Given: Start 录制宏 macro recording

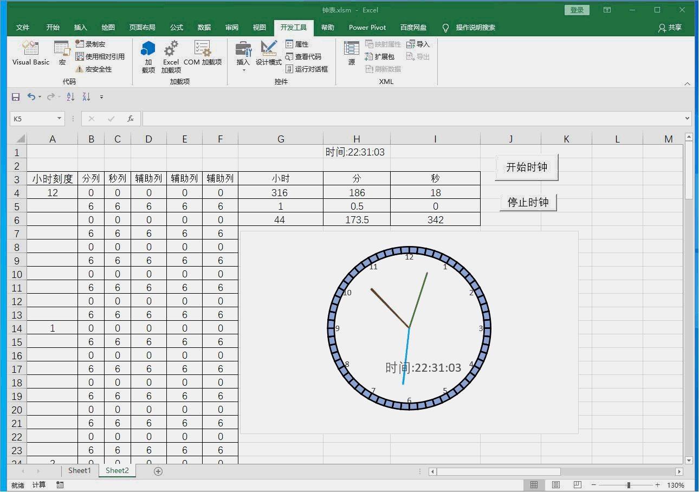Looking at the screenshot, I should [90, 44].
